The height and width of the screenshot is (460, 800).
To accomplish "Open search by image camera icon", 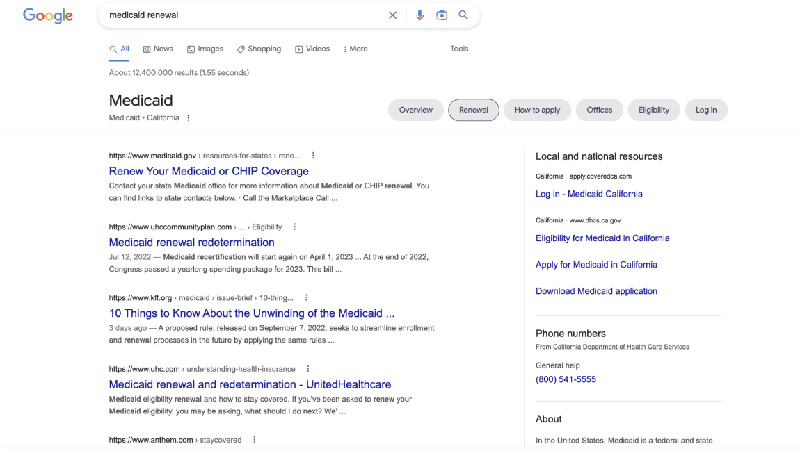I will [x=442, y=15].
